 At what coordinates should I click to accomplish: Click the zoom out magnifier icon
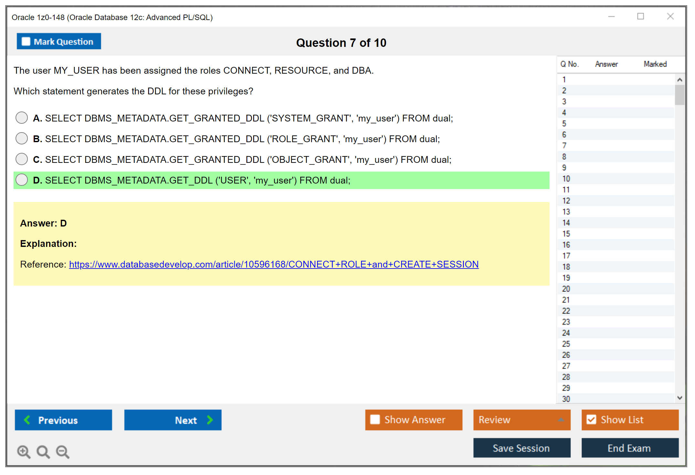[x=62, y=451]
